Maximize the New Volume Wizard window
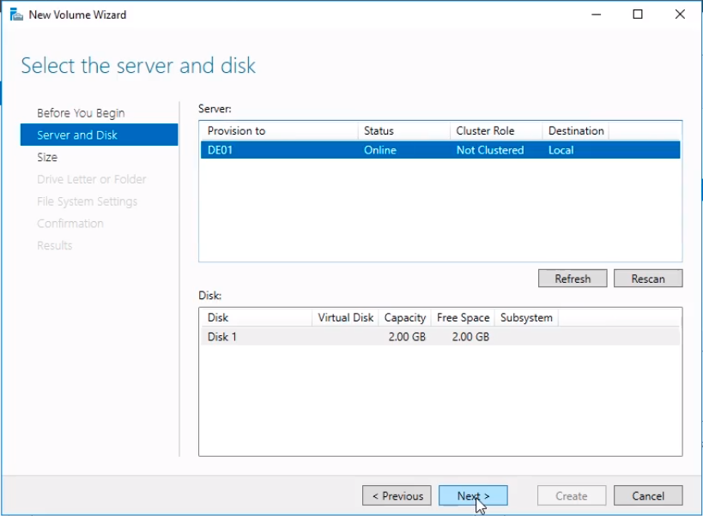 click(638, 15)
